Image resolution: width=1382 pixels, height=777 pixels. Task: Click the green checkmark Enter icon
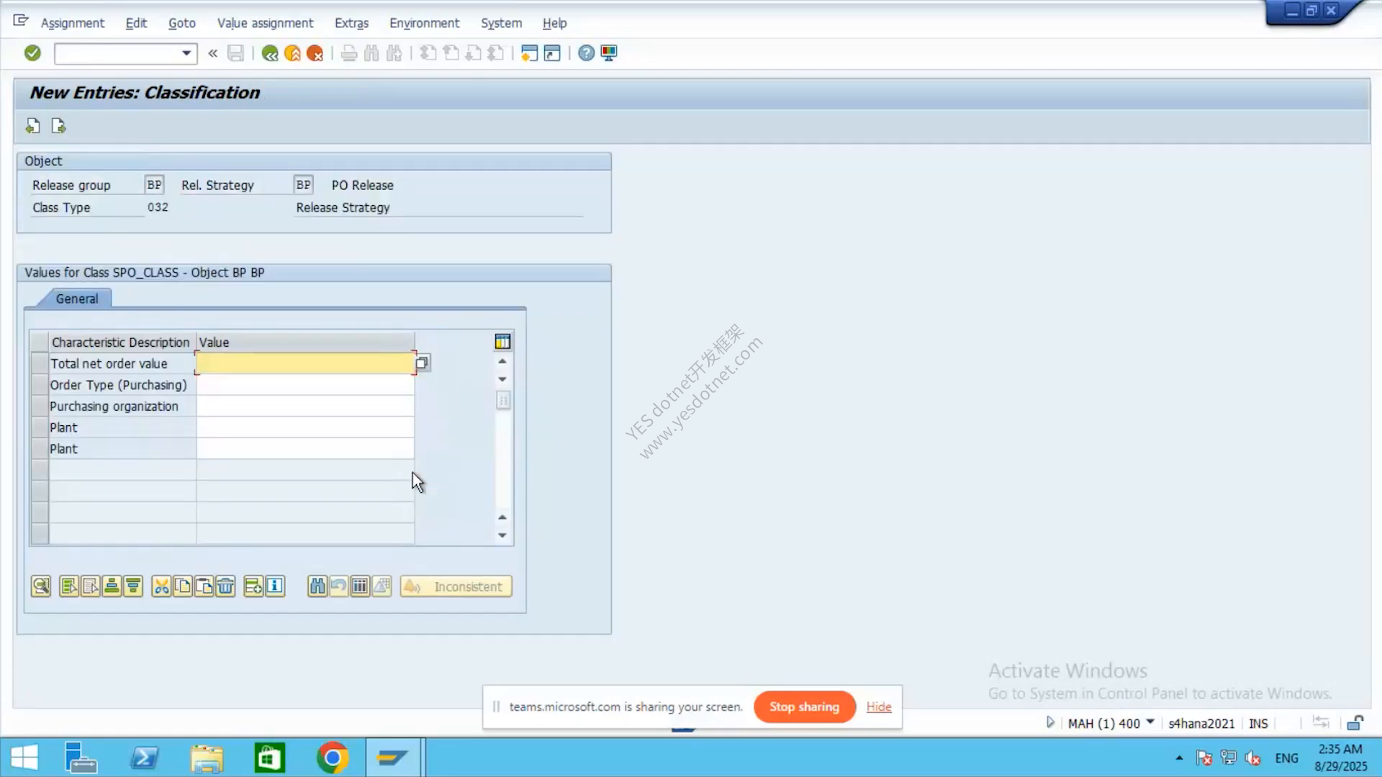(32, 53)
